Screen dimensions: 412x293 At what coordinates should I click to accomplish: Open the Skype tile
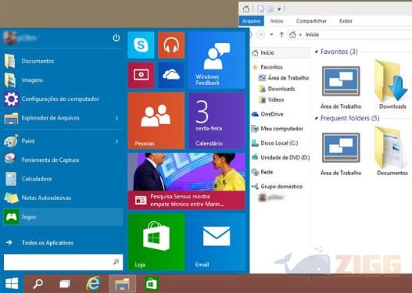coord(141,45)
